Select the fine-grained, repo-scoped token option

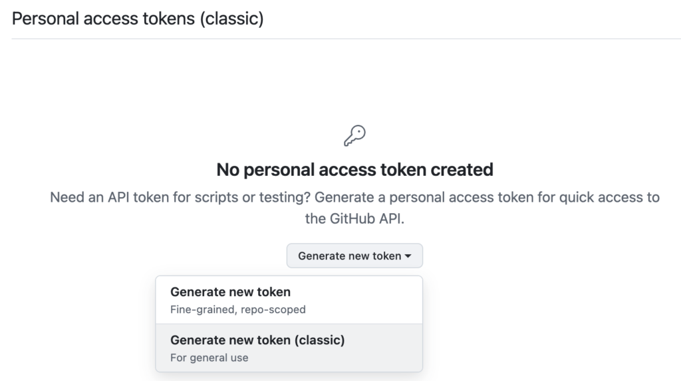(x=289, y=300)
